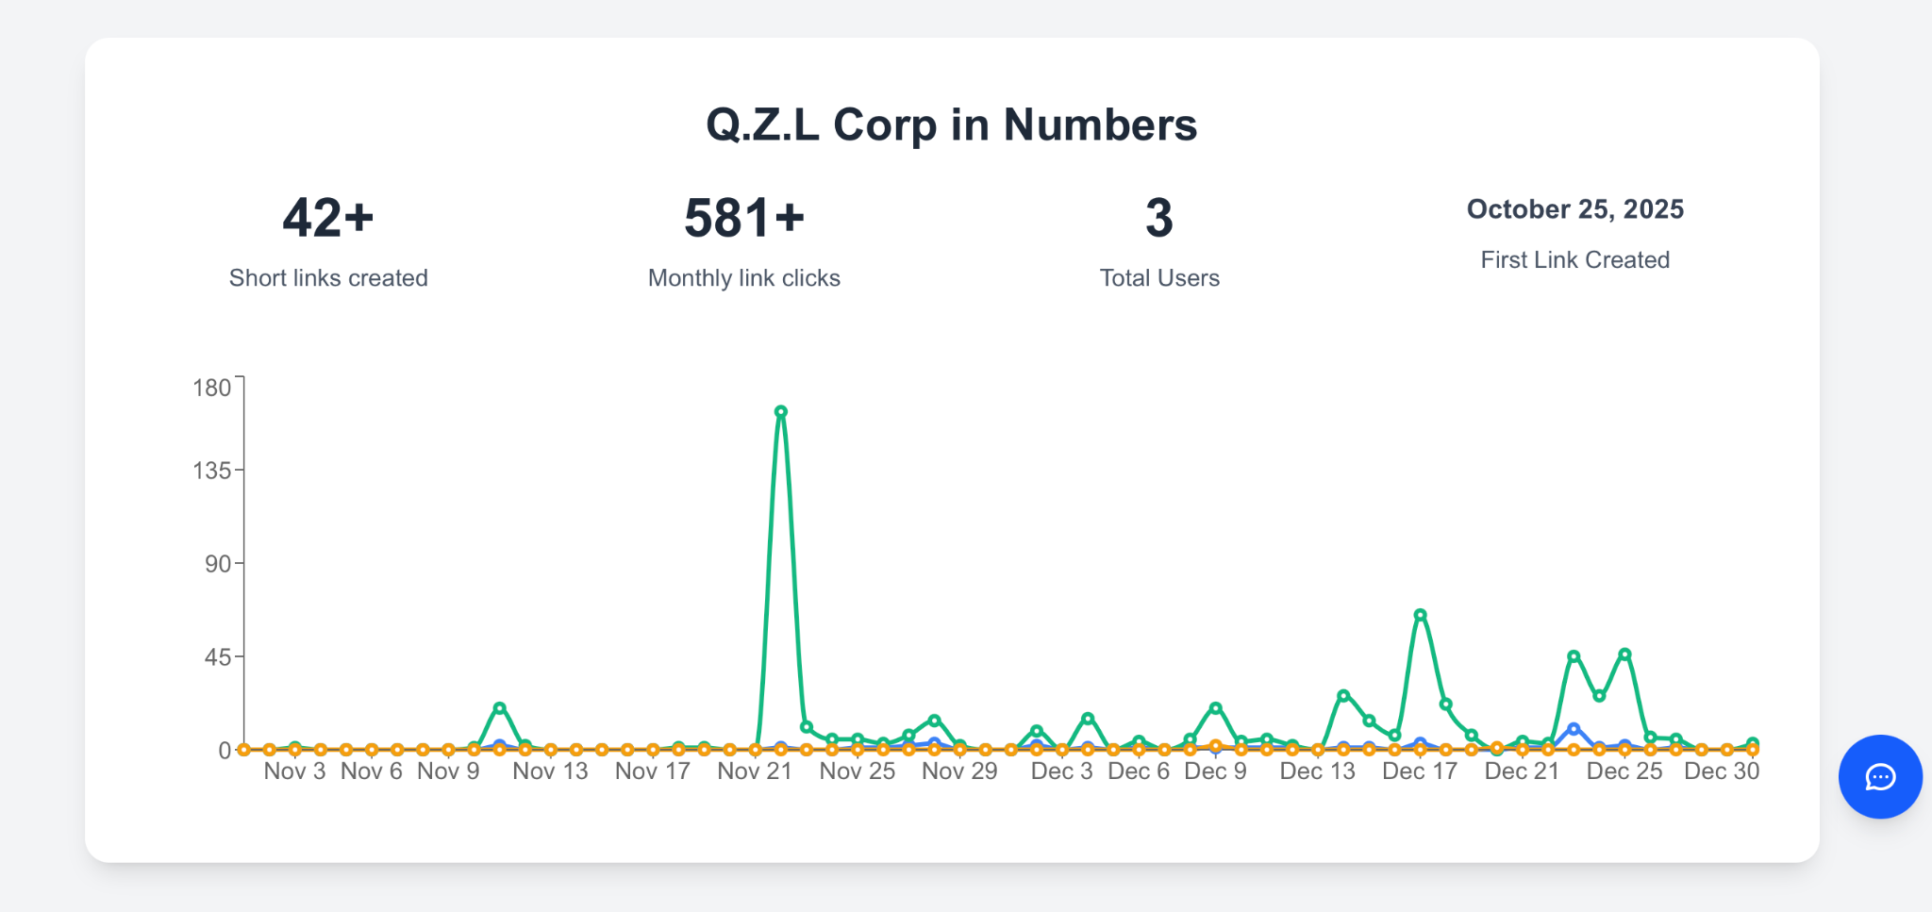The image size is (1932, 912).
Task: Click the tallest green data point near Nov 22
Action: click(x=781, y=411)
